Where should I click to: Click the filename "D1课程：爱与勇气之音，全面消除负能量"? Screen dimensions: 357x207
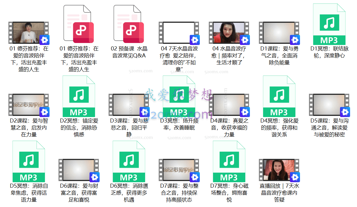click(279, 56)
